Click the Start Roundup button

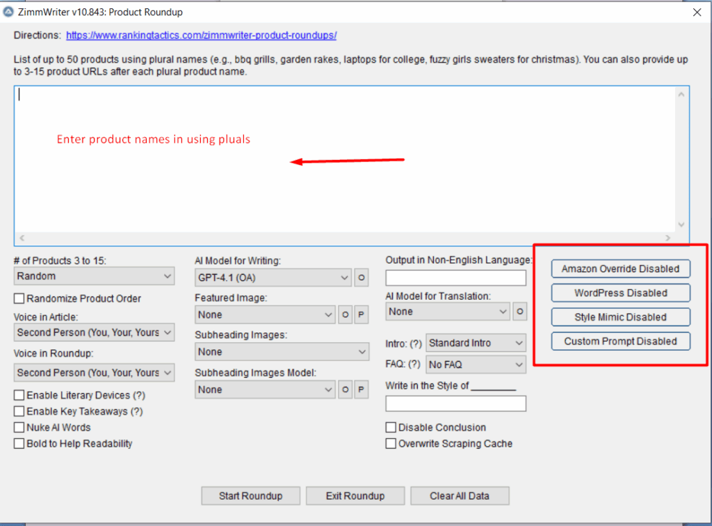click(250, 496)
